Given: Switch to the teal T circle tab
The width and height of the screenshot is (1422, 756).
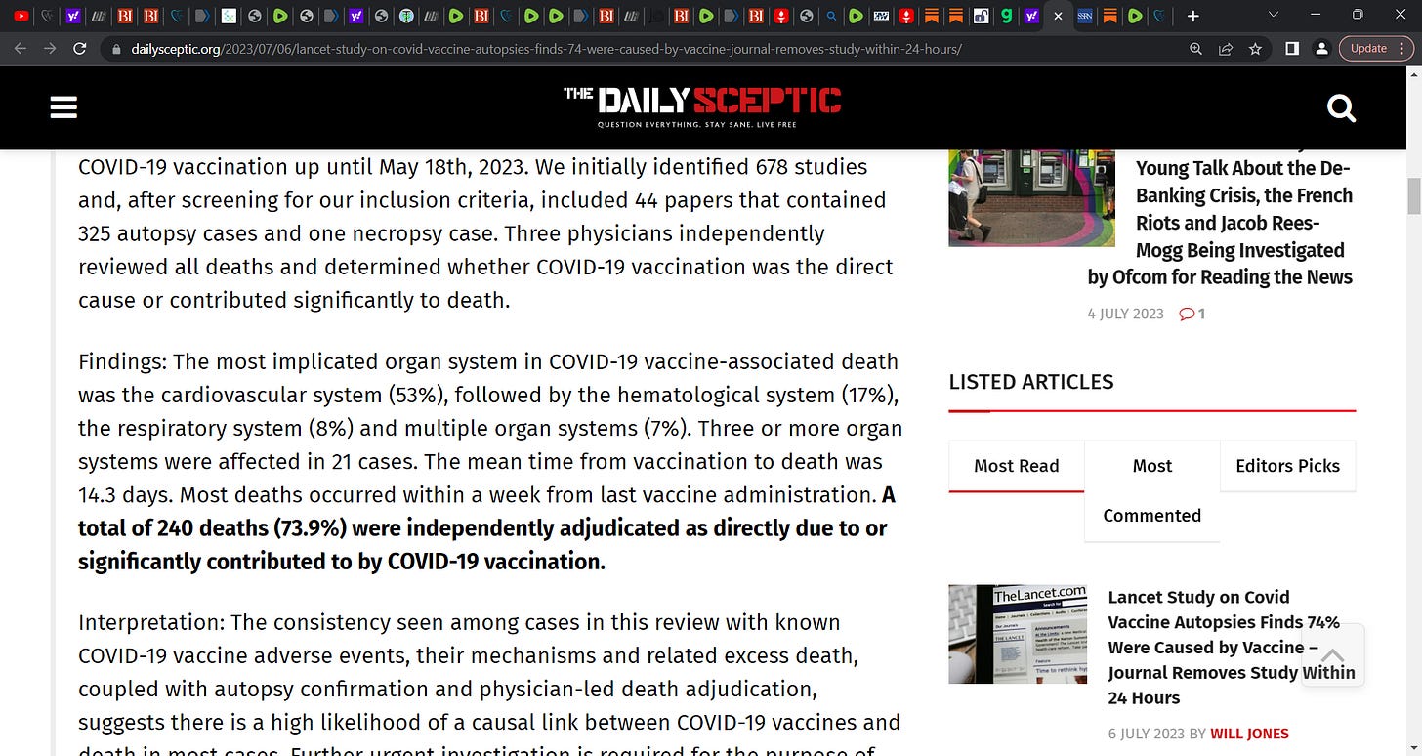Looking at the screenshot, I should point(405,16).
